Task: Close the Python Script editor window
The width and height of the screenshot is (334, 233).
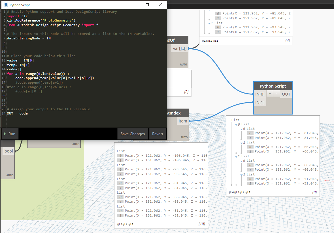Action: click(160, 5)
